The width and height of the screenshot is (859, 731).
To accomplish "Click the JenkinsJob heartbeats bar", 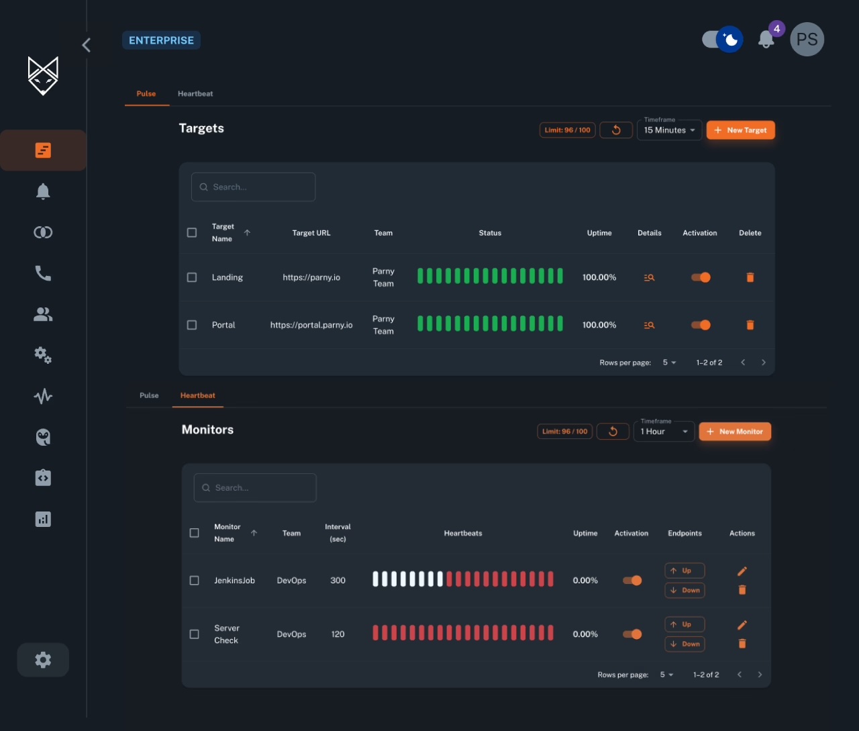I will coord(463,579).
